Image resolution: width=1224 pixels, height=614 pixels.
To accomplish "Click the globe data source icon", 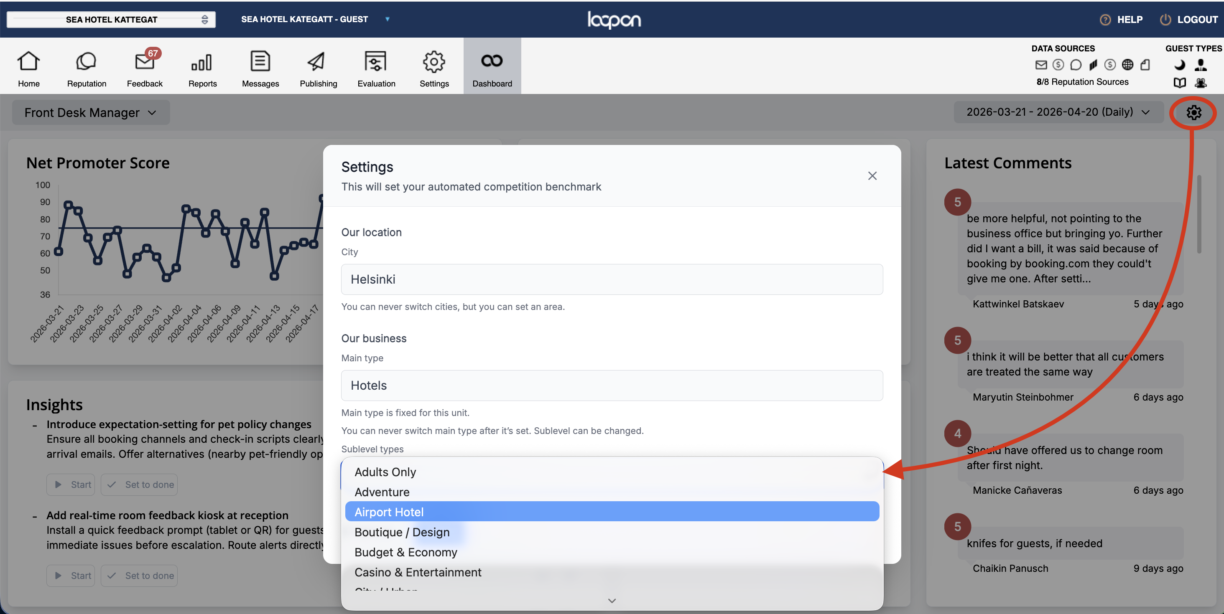I will (x=1127, y=65).
